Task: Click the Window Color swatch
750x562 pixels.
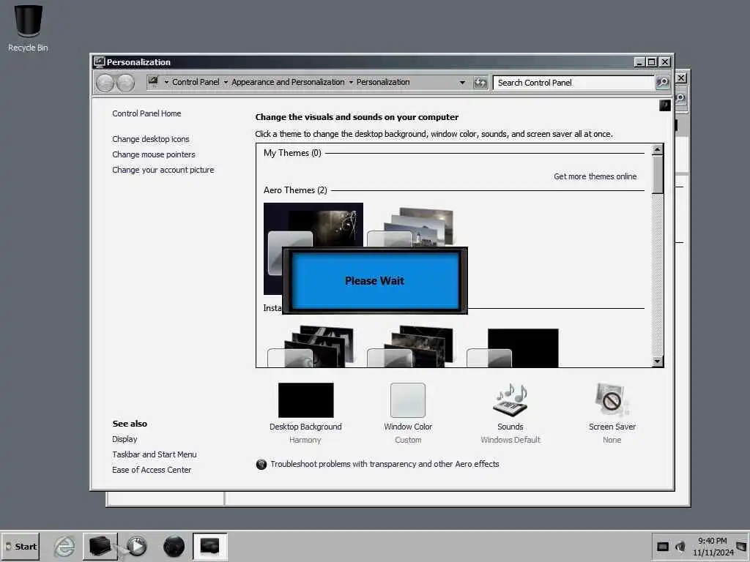Action: pos(408,400)
